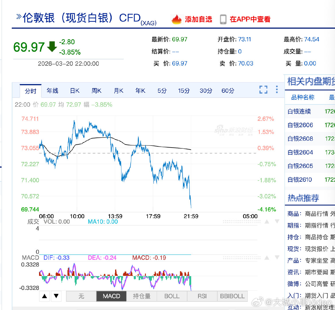Screen dimensions: 335x310
Task: Switch the lower panel to RSI indicator
Action: 202,296
